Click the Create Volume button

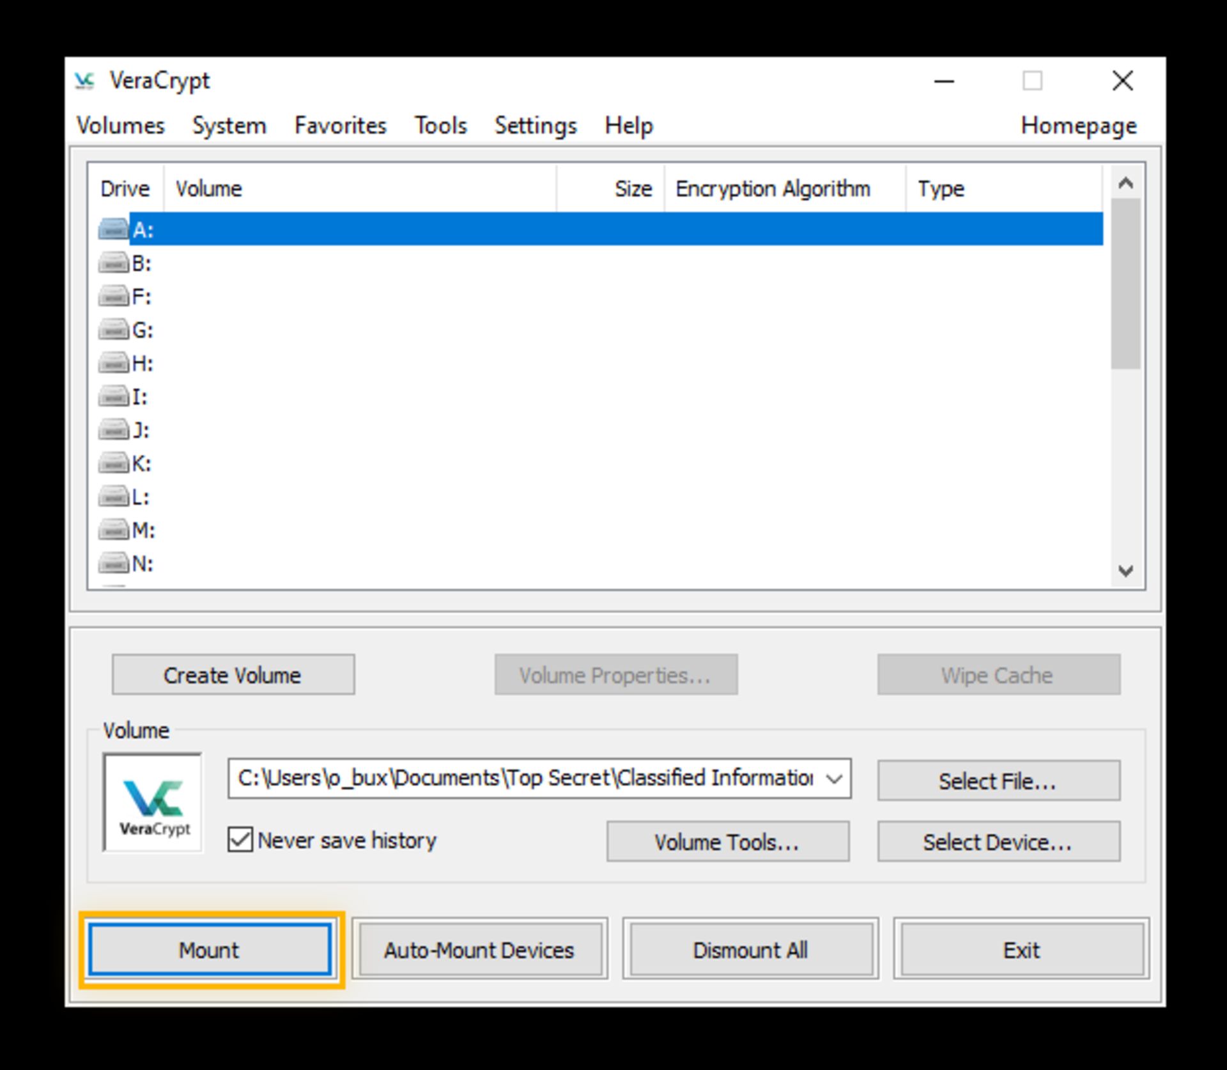(x=233, y=674)
